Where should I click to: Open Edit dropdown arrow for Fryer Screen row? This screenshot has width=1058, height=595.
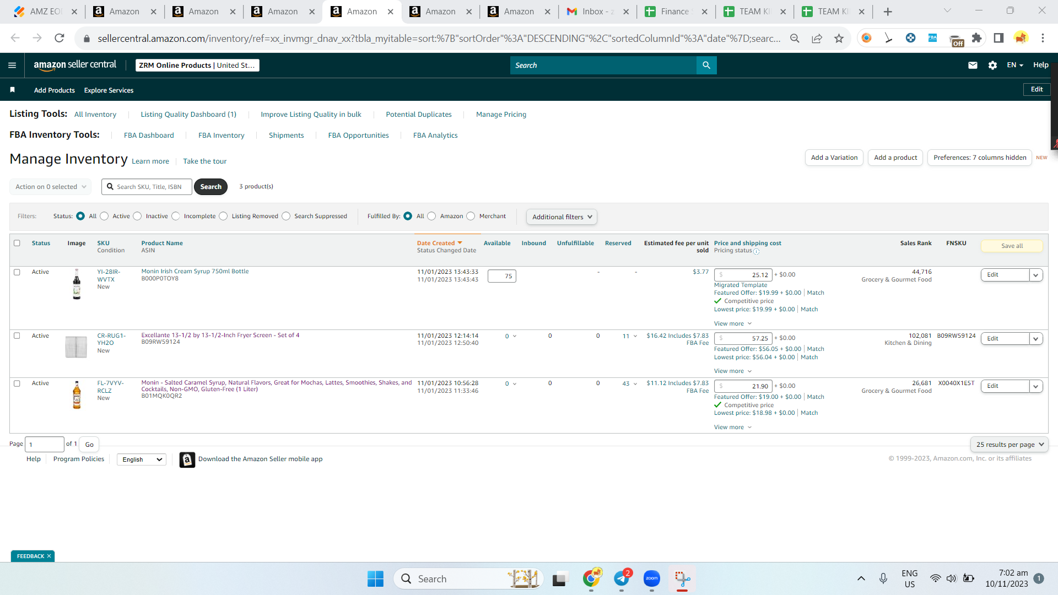1036,339
